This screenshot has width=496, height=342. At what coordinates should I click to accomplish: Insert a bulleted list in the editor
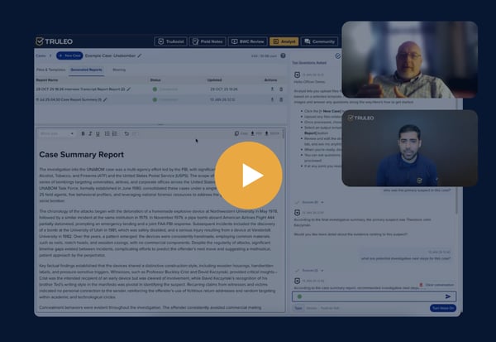(107, 134)
